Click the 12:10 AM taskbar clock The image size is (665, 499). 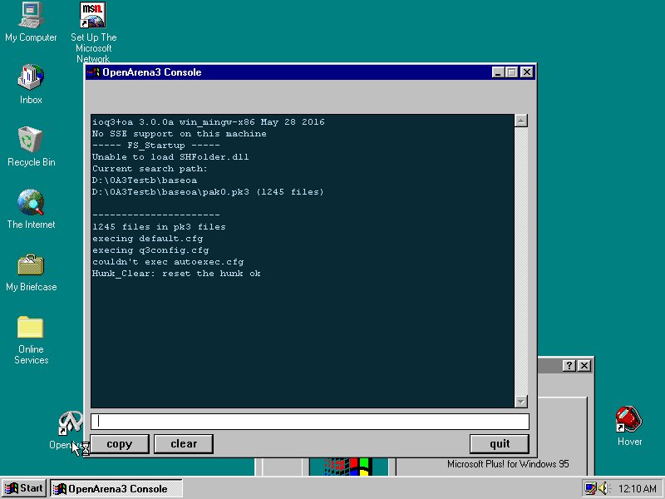[x=637, y=489]
